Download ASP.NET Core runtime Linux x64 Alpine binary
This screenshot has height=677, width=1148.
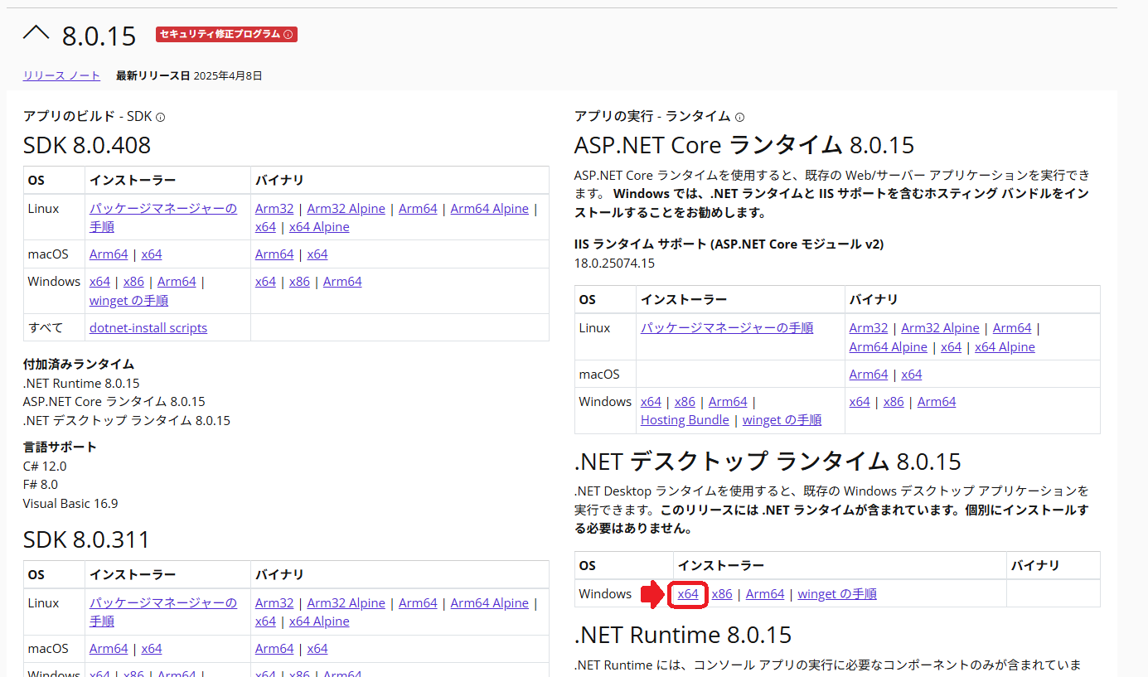click(x=1005, y=347)
